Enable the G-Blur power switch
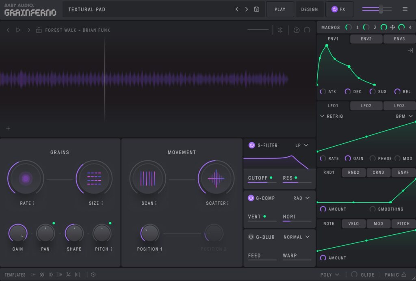 click(251, 237)
